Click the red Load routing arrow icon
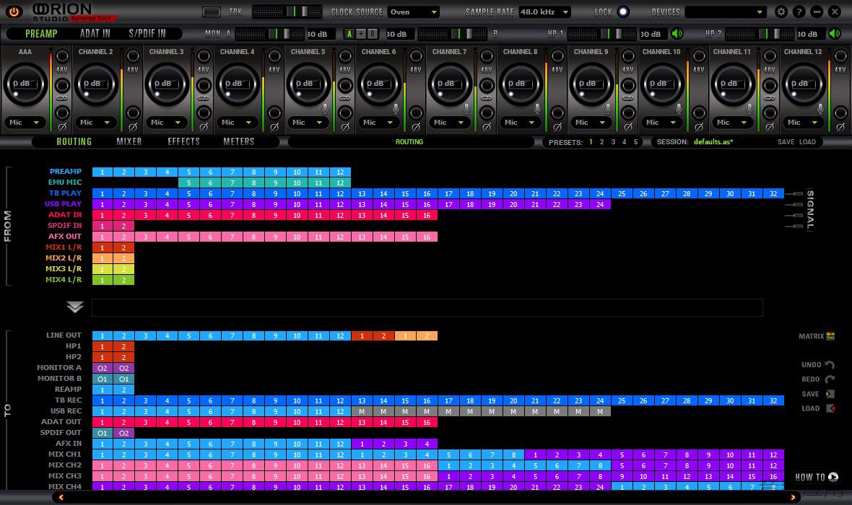Screen dimensions: 852x505 [830, 408]
